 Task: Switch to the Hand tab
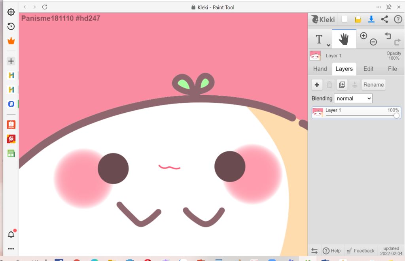coord(320,69)
